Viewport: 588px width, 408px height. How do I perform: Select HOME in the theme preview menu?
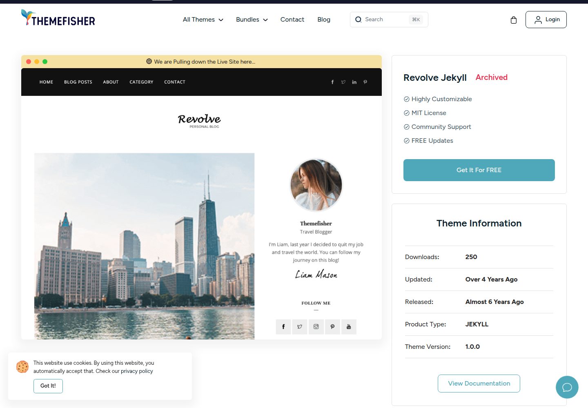[x=47, y=82]
